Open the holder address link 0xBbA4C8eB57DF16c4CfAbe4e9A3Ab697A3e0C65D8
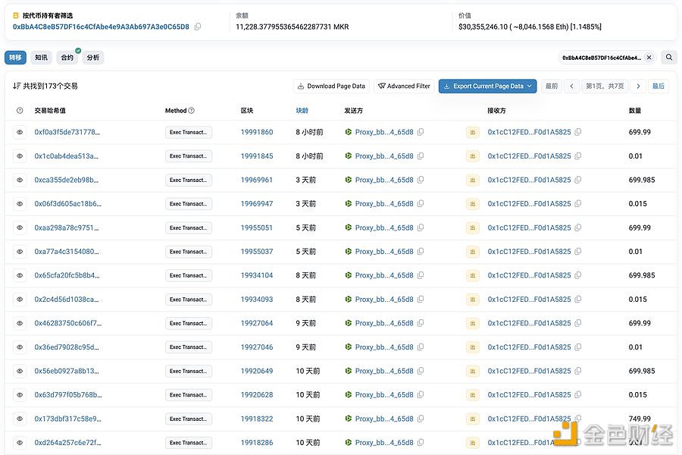682x455 pixels. point(101,27)
